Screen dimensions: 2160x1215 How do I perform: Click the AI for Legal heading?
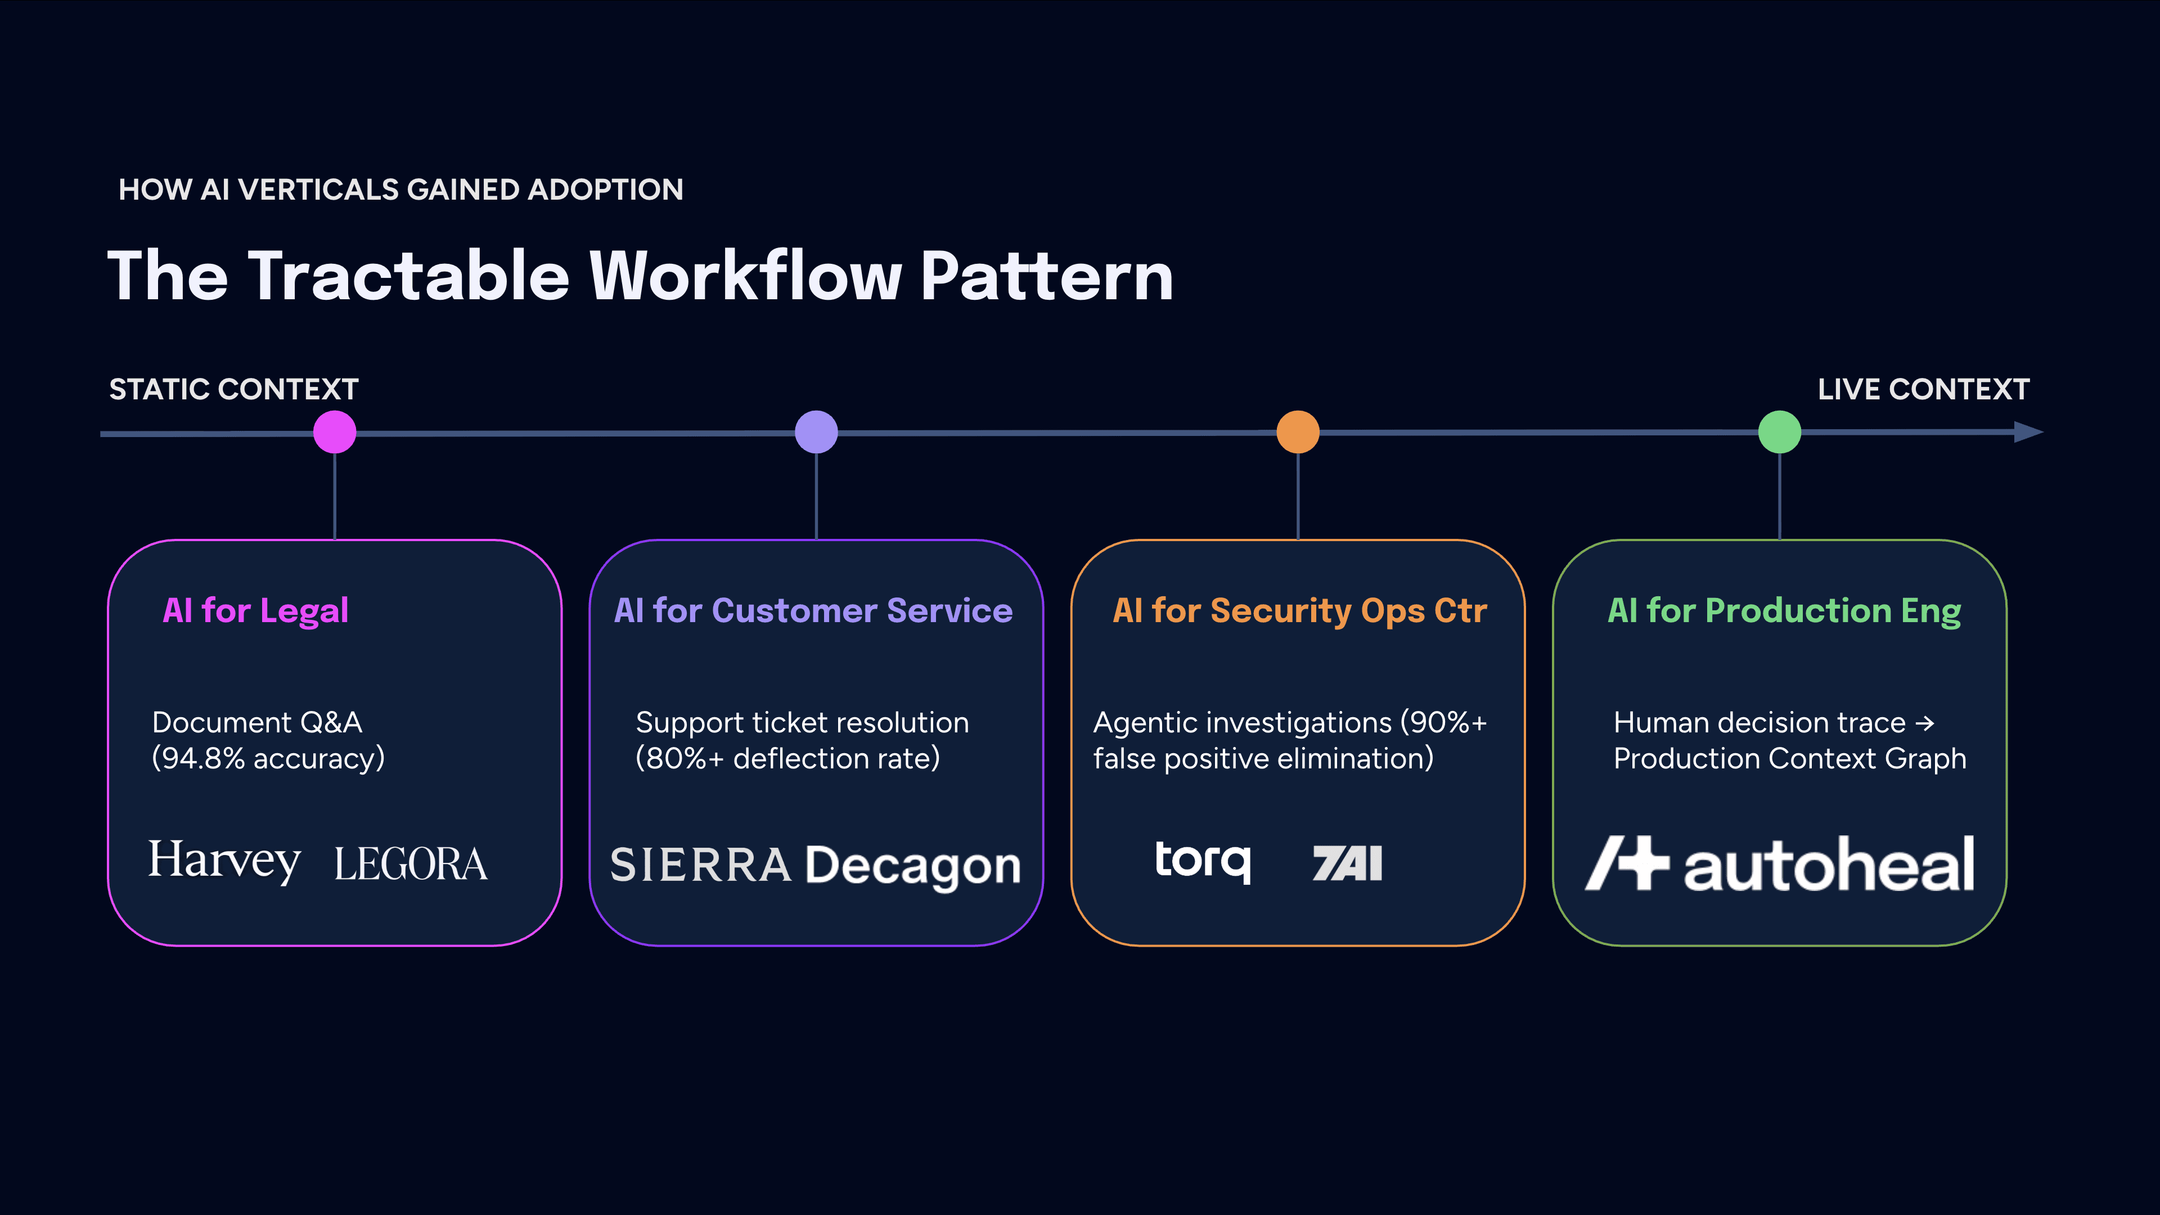click(x=255, y=610)
